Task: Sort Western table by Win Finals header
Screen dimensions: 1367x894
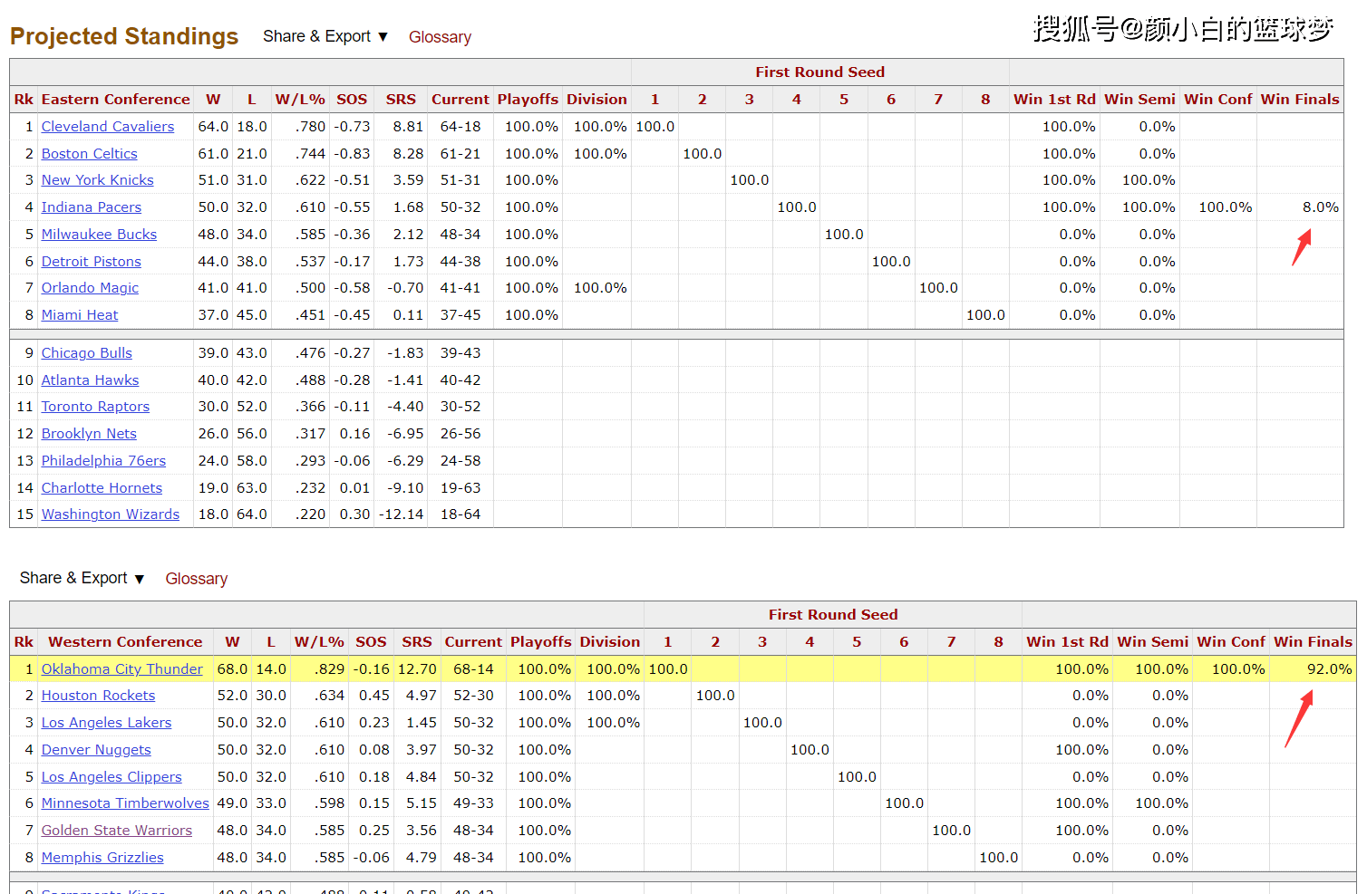Action: [1313, 642]
